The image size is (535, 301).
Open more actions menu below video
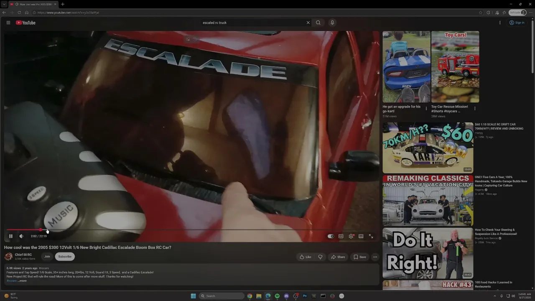375,257
